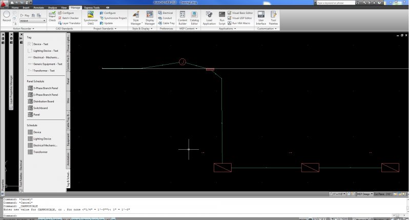Viewport: 410px width, 220px height.
Task: Click the junction box symbol in drawing
Action: click(x=182, y=62)
